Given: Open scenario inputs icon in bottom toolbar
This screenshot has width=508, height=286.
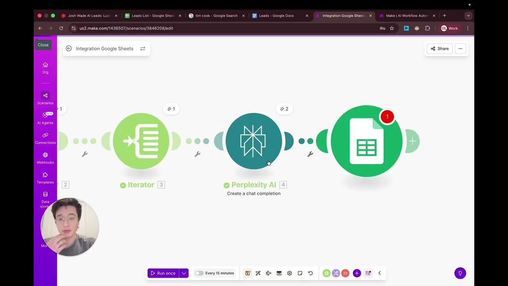Looking at the screenshot, I should (279, 273).
